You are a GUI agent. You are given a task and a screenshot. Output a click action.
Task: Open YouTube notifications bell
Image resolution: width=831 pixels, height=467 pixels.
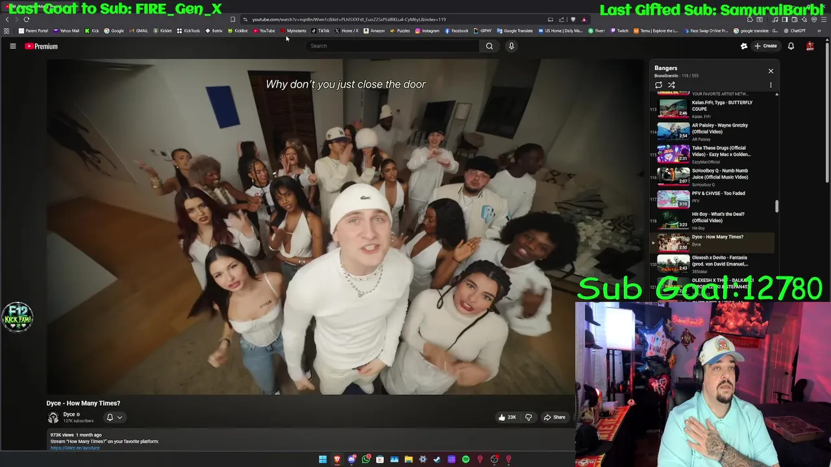coord(791,46)
